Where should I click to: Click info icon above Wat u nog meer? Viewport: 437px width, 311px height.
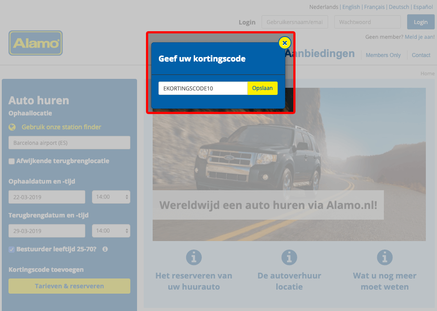(385, 258)
